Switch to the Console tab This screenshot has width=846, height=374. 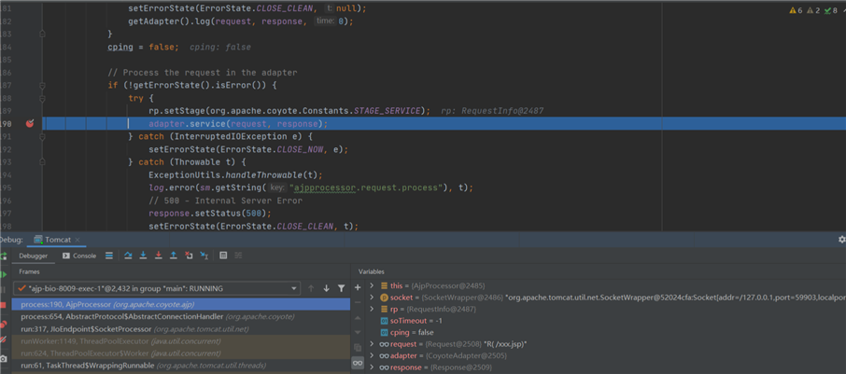[x=79, y=256]
